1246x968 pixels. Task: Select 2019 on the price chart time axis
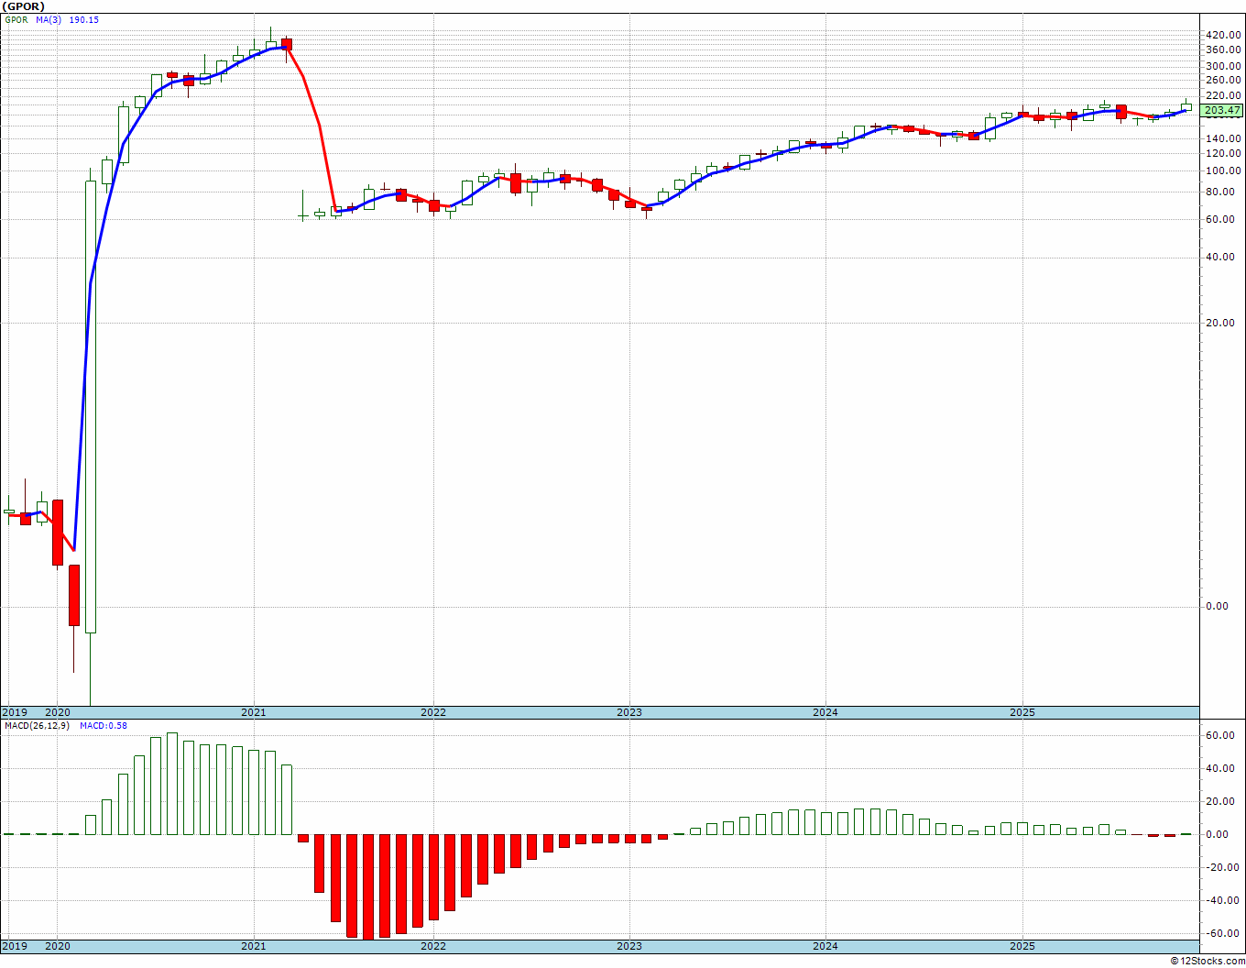pos(15,712)
